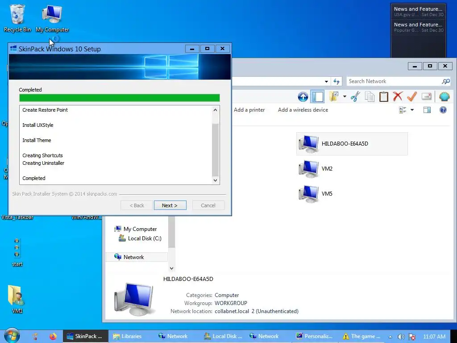The image size is (457, 343).
Task: Click the Up arrow icon in the Network toolbar
Action: [303, 96]
